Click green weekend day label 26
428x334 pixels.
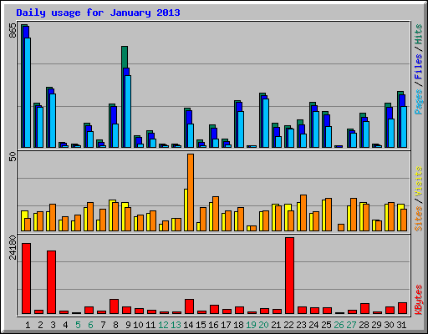click(339, 325)
